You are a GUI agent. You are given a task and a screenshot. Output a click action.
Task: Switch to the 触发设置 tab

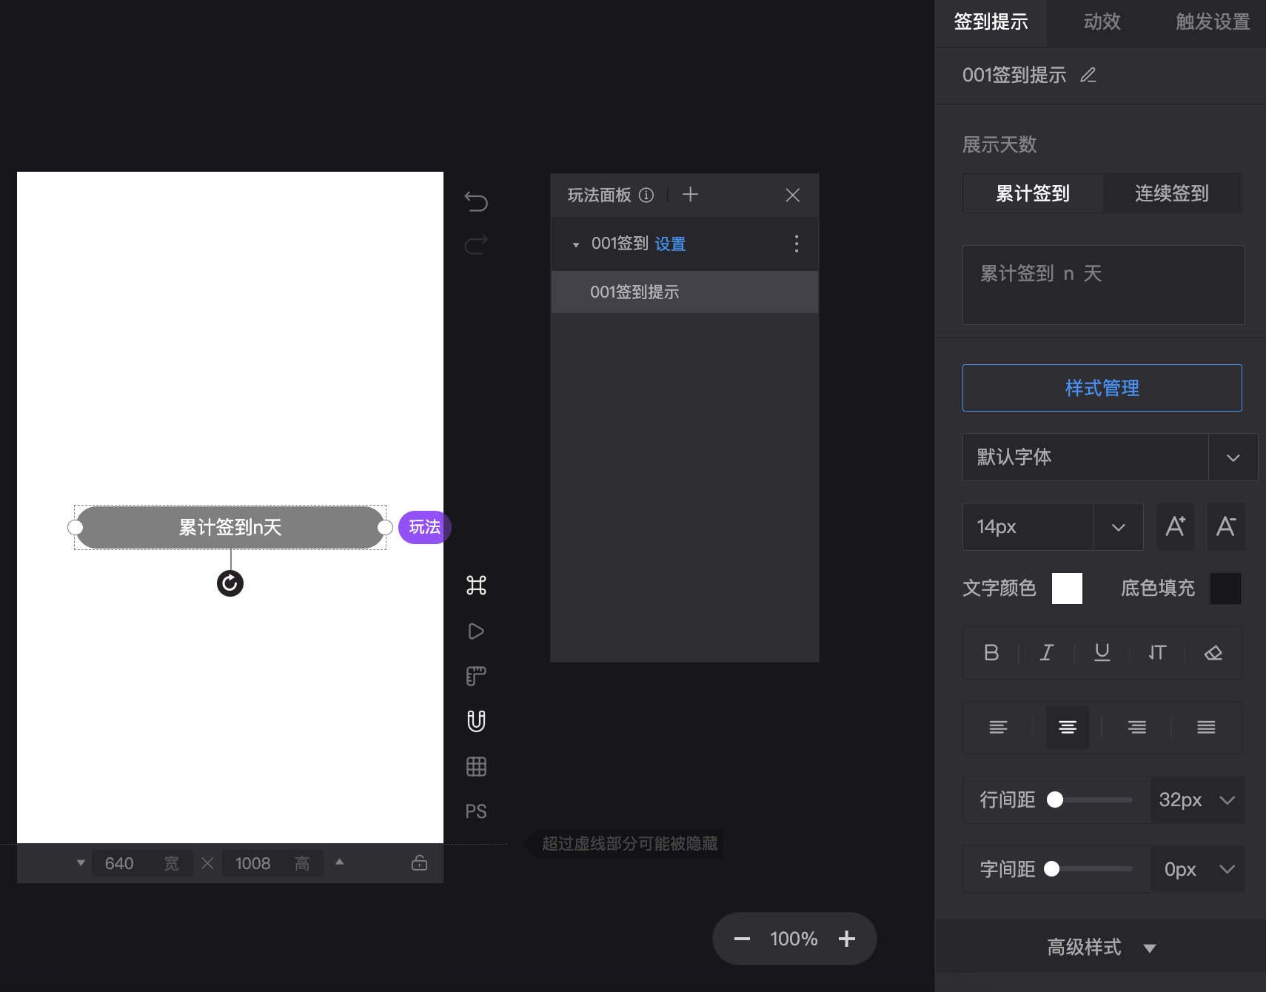pyautogui.click(x=1212, y=21)
